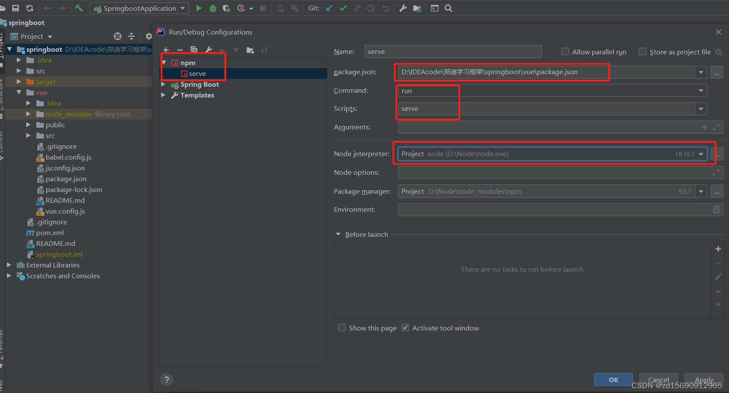Click the Name input field
This screenshot has width=729, height=393.
coord(453,52)
